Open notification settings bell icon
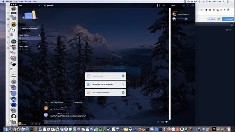235x132 pixels. [160, 5]
